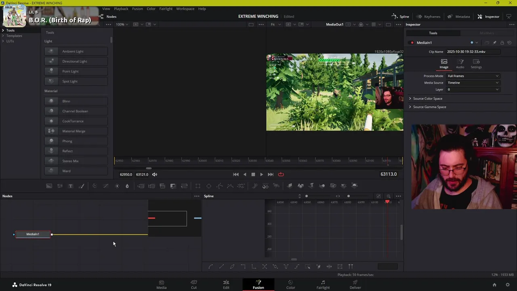This screenshot has height=291, width=517.
Task: Open the Spline panel options menu
Action: click(398, 196)
